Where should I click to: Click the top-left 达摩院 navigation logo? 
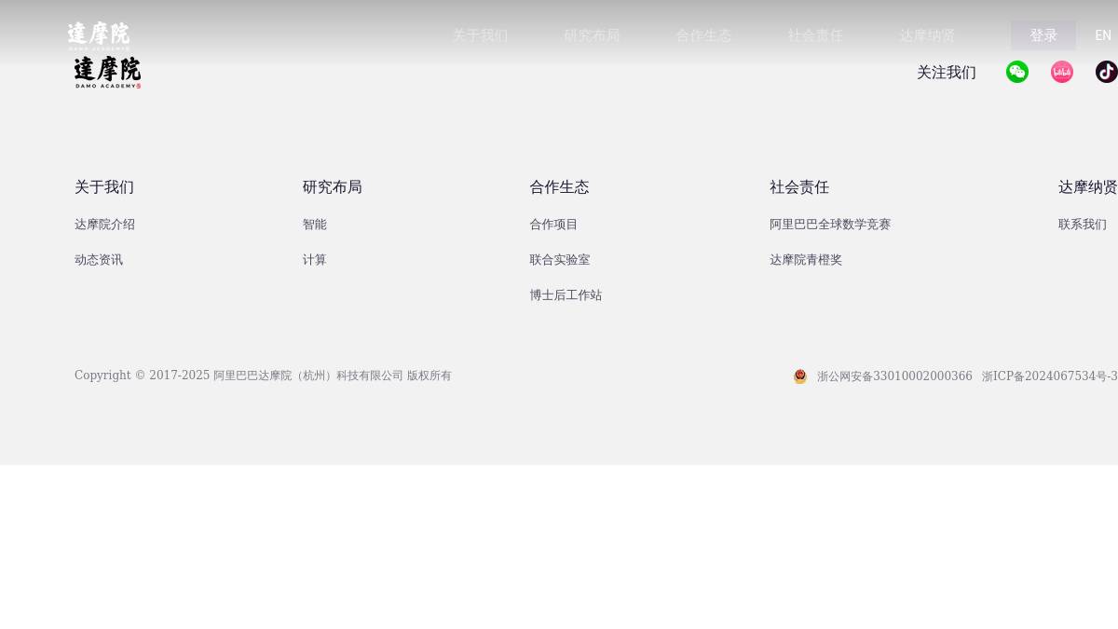pos(99,35)
